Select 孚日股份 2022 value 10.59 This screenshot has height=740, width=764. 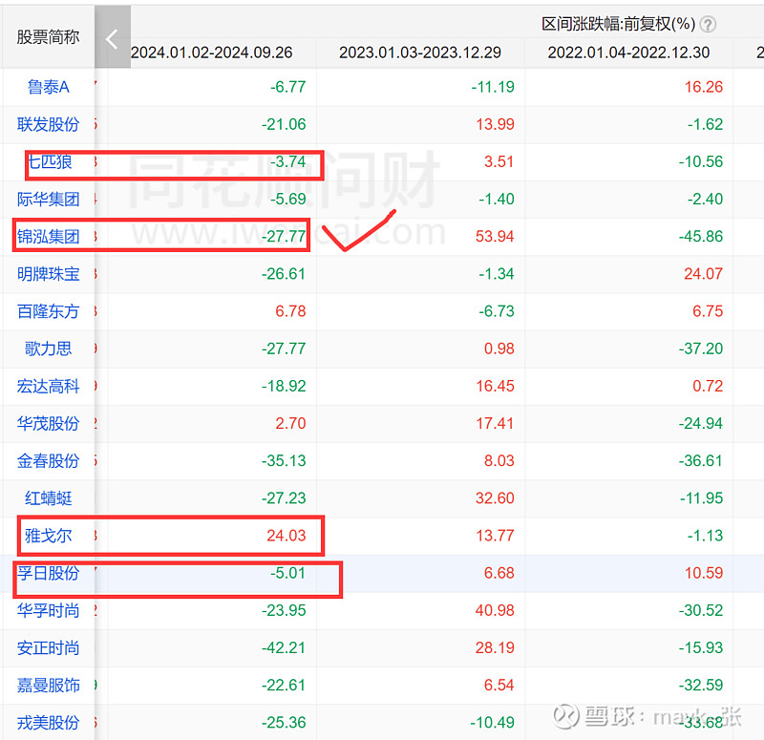click(704, 573)
